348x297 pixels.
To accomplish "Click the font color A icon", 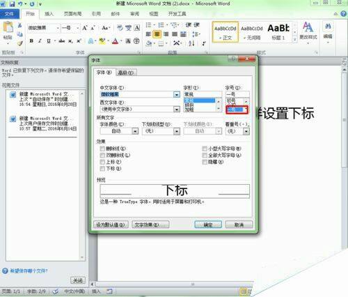I will 116,41.
